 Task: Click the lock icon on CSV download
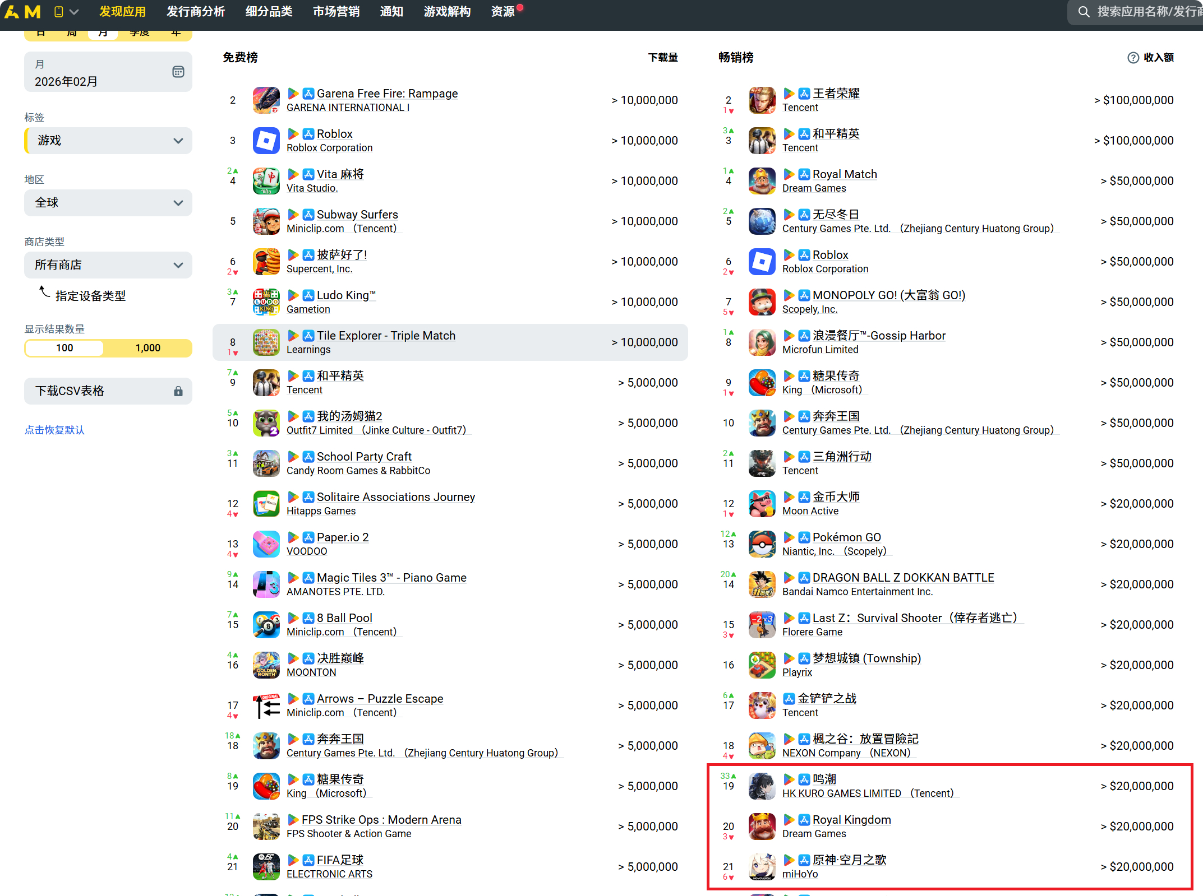(178, 391)
